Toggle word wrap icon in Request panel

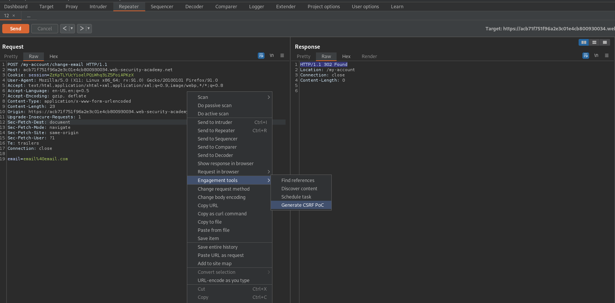coord(261,55)
